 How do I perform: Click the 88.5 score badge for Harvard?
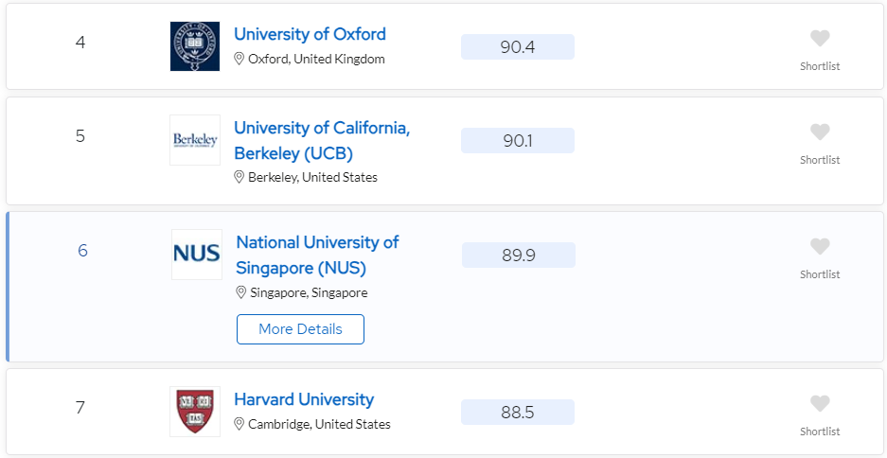pyautogui.click(x=518, y=413)
